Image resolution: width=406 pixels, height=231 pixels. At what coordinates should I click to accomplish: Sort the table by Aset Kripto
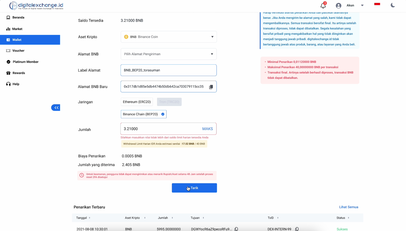(x=145, y=218)
